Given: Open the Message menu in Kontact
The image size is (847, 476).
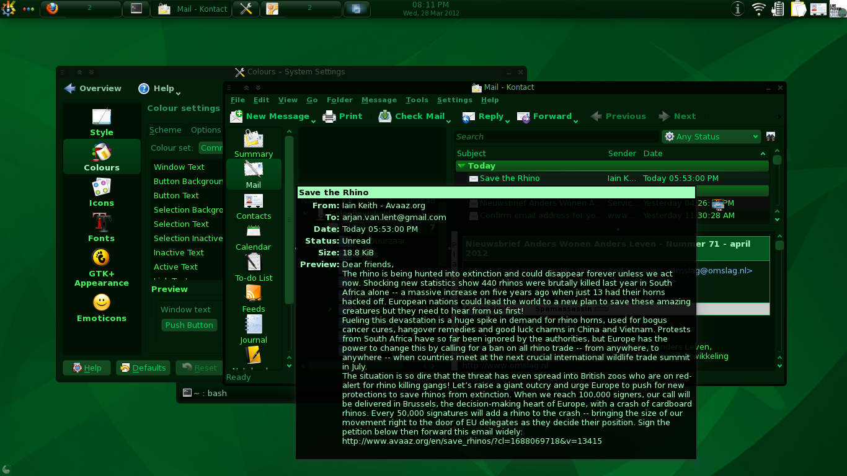Looking at the screenshot, I should click(x=379, y=100).
